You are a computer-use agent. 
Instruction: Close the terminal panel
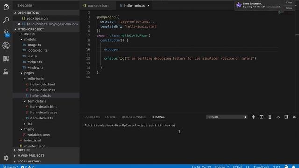pyautogui.click(x=294, y=117)
